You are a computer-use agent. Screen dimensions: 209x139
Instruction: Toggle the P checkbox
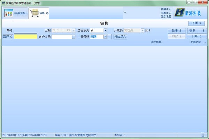(147, 30)
